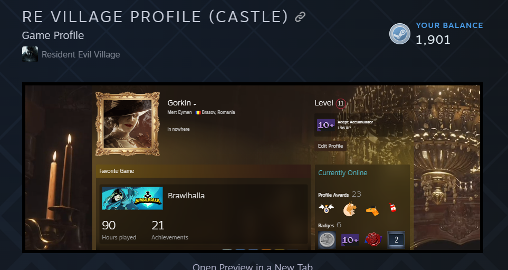Click the Steam points coin icon

399,34
